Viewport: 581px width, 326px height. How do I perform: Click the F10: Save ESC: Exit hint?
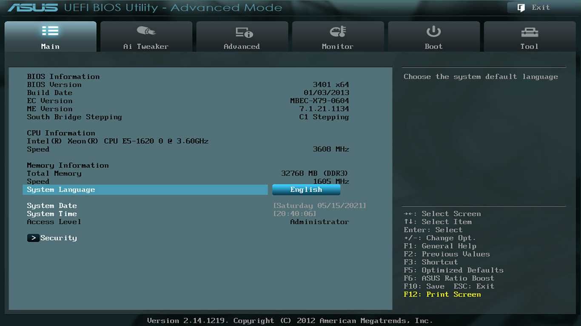pos(449,287)
